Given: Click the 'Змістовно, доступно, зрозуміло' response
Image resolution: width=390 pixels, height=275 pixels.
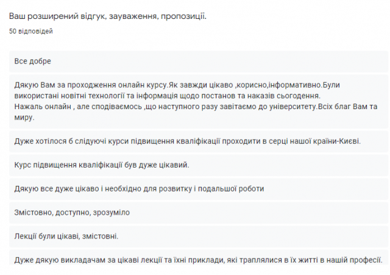Looking at the screenshot, I should [72, 212].
